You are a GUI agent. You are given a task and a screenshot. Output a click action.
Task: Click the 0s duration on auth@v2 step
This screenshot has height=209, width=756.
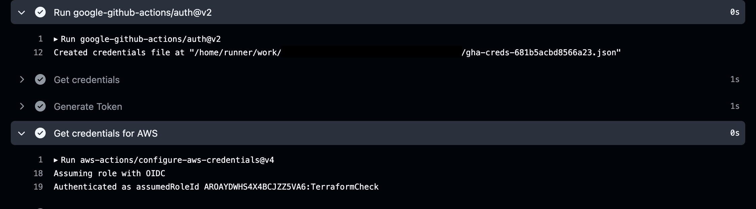(x=734, y=12)
